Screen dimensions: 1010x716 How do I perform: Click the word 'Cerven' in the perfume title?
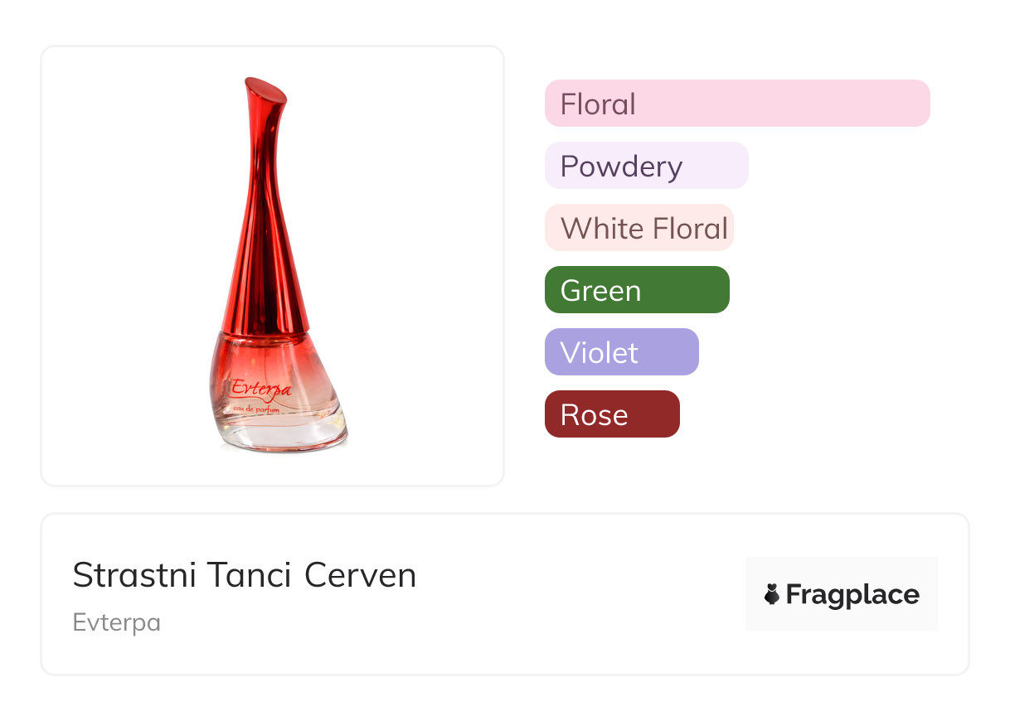coord(360,575)
